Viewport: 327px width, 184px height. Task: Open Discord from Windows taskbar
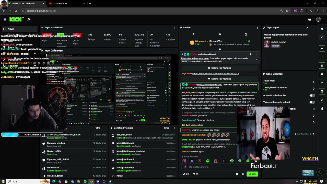pos(98,181)
